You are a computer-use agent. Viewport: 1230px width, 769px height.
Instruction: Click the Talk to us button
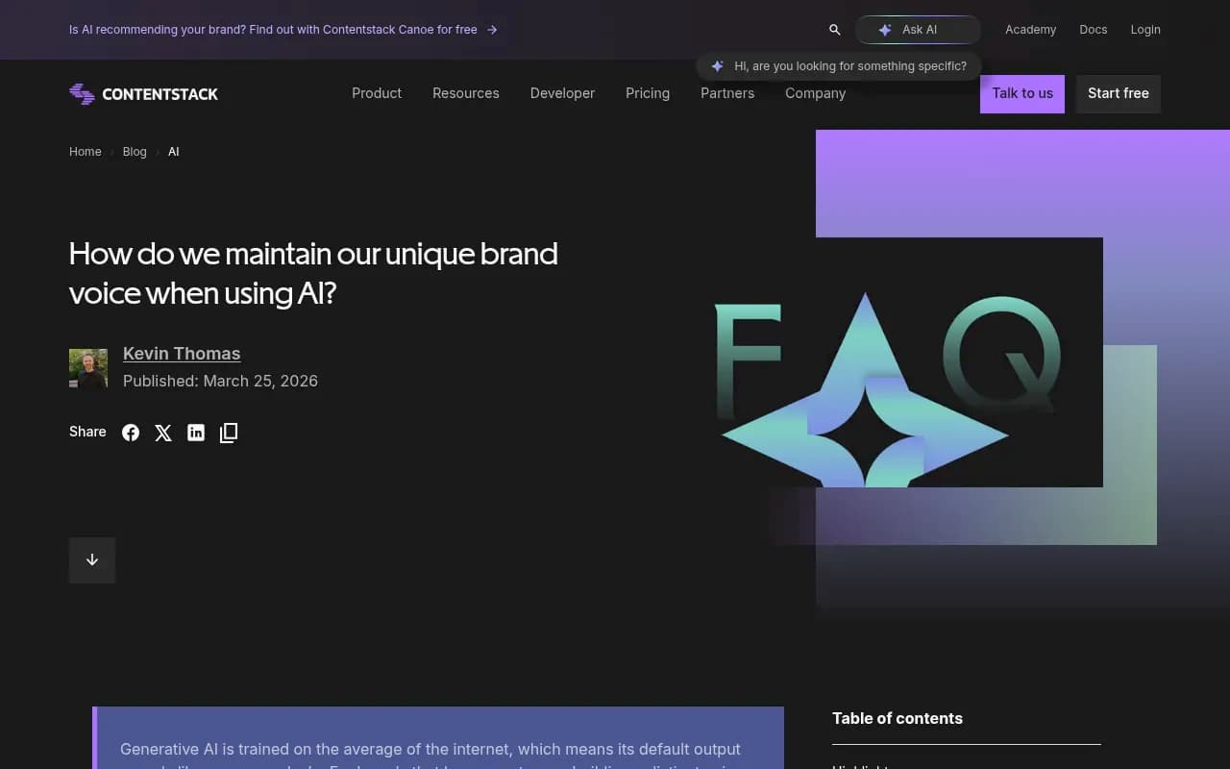point(1022,94)
